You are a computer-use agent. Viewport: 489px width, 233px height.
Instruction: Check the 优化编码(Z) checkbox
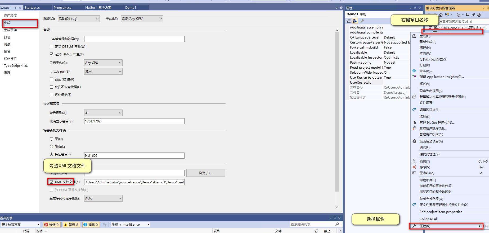tap(52, 95)
